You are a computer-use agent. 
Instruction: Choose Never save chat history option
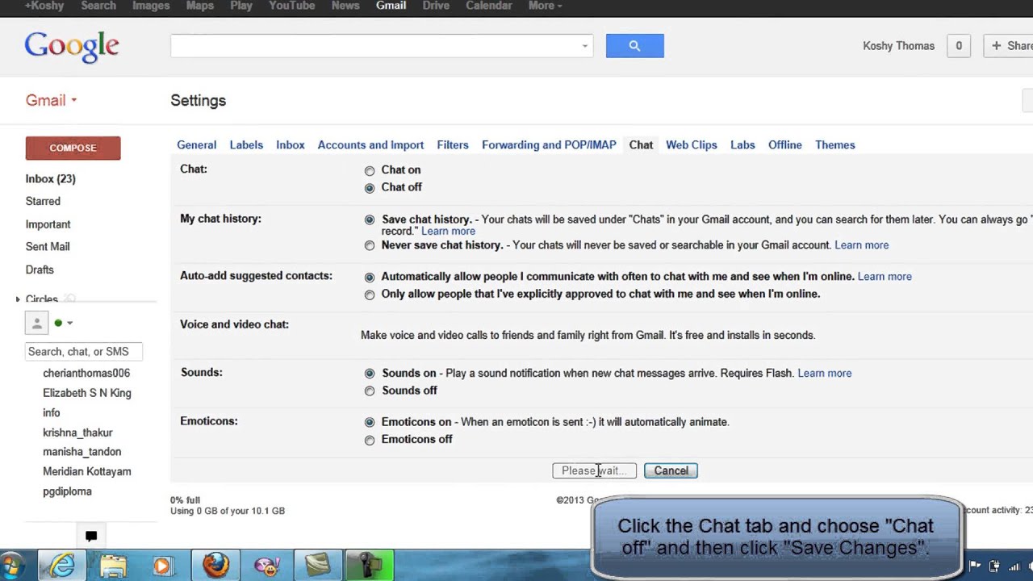coord(370,245)
